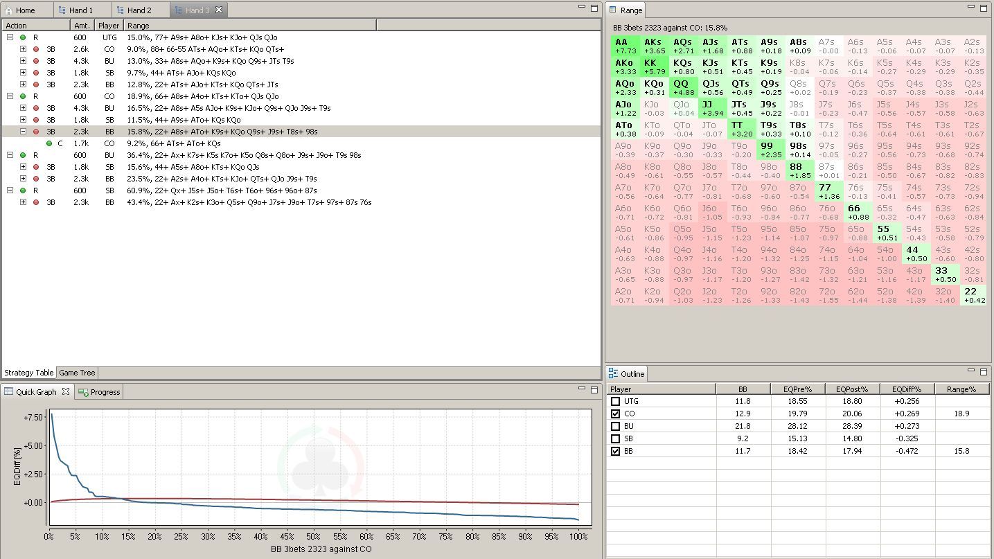This screenshot has width=994, height=559.
Task: Click the Range column header in strategy table
Action: tap(250, 26)
